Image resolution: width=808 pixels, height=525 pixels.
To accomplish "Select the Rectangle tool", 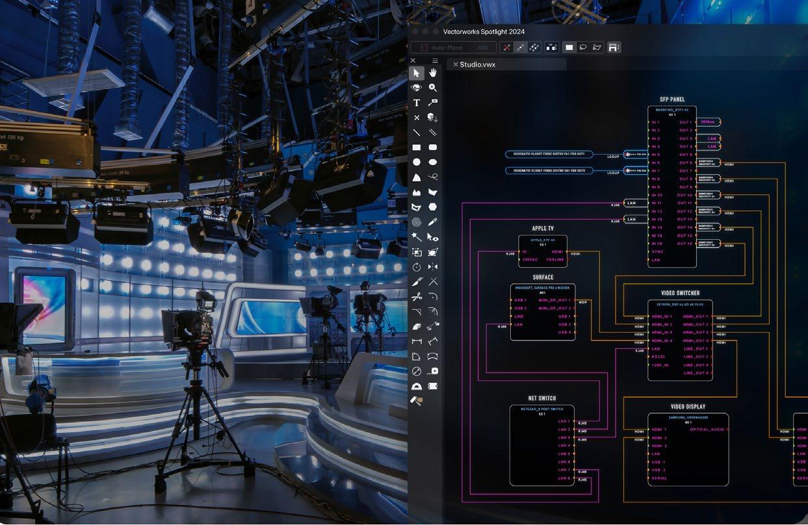I will coord(417,147).
